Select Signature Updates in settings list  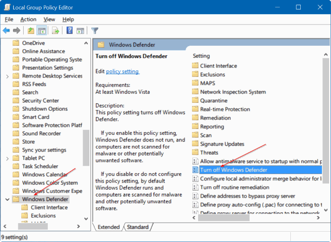(222, 144)
